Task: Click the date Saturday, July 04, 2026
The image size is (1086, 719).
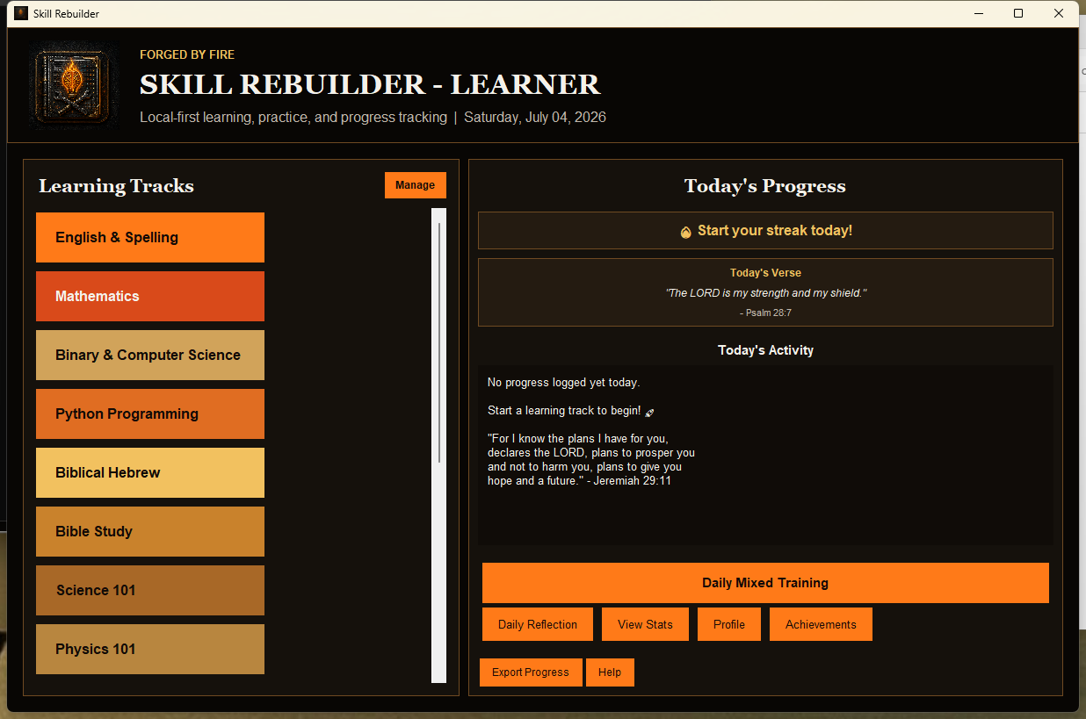Action: pos(535,117)
